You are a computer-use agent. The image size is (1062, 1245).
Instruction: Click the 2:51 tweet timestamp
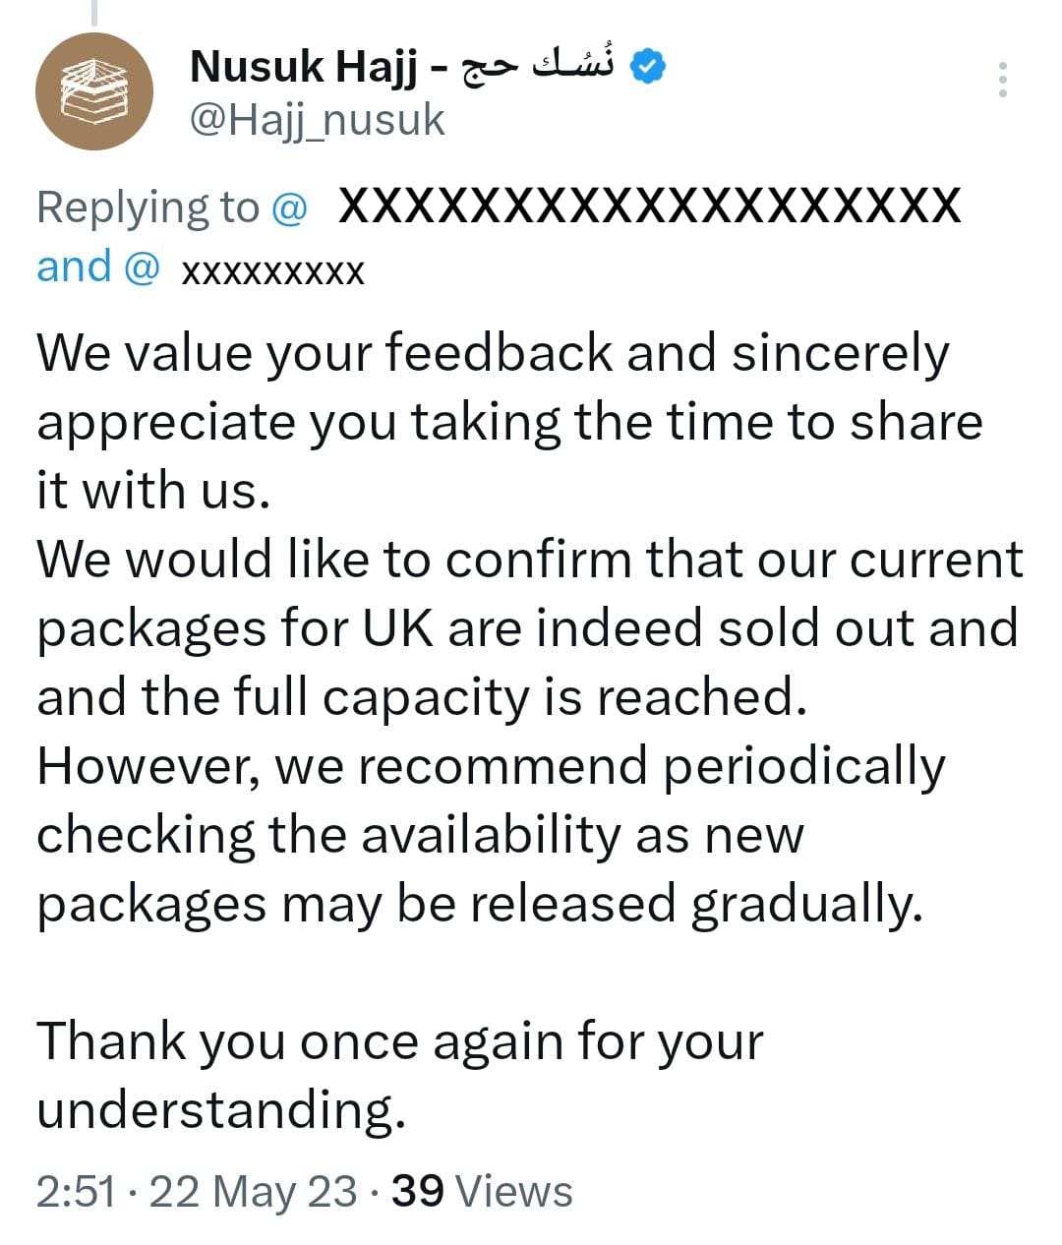point(76,1192)
